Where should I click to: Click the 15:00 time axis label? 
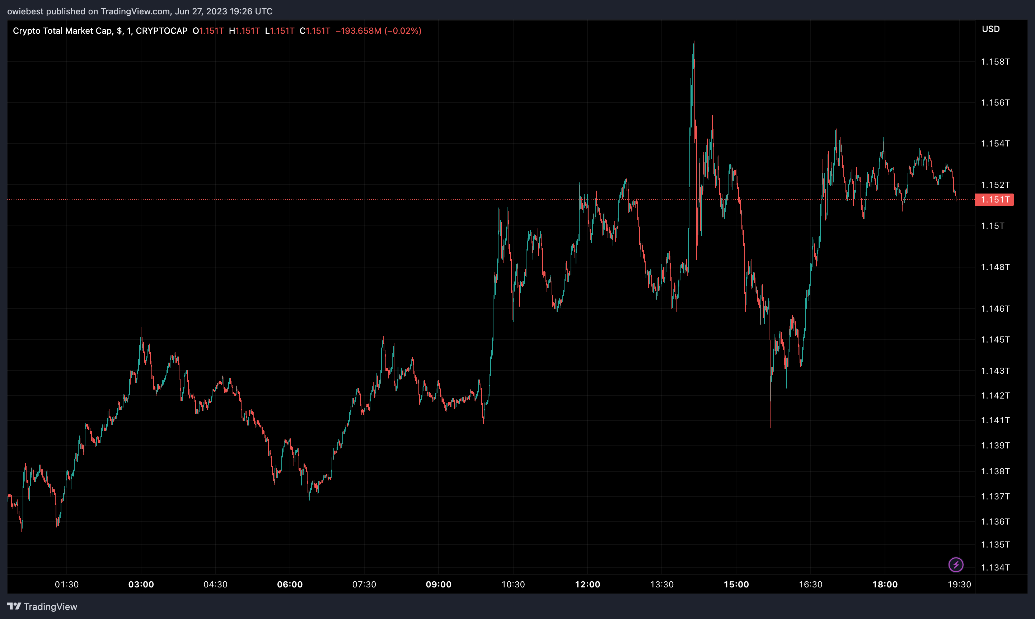(x=736, y=585)
